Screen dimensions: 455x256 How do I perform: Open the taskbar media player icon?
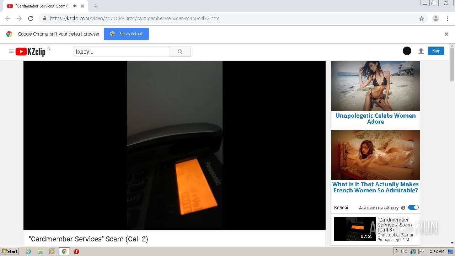(x=52, y=251)
